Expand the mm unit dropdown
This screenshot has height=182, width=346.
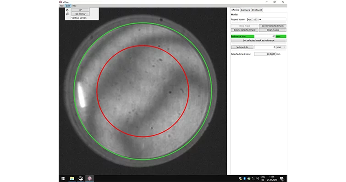click(x=281, y=47)
